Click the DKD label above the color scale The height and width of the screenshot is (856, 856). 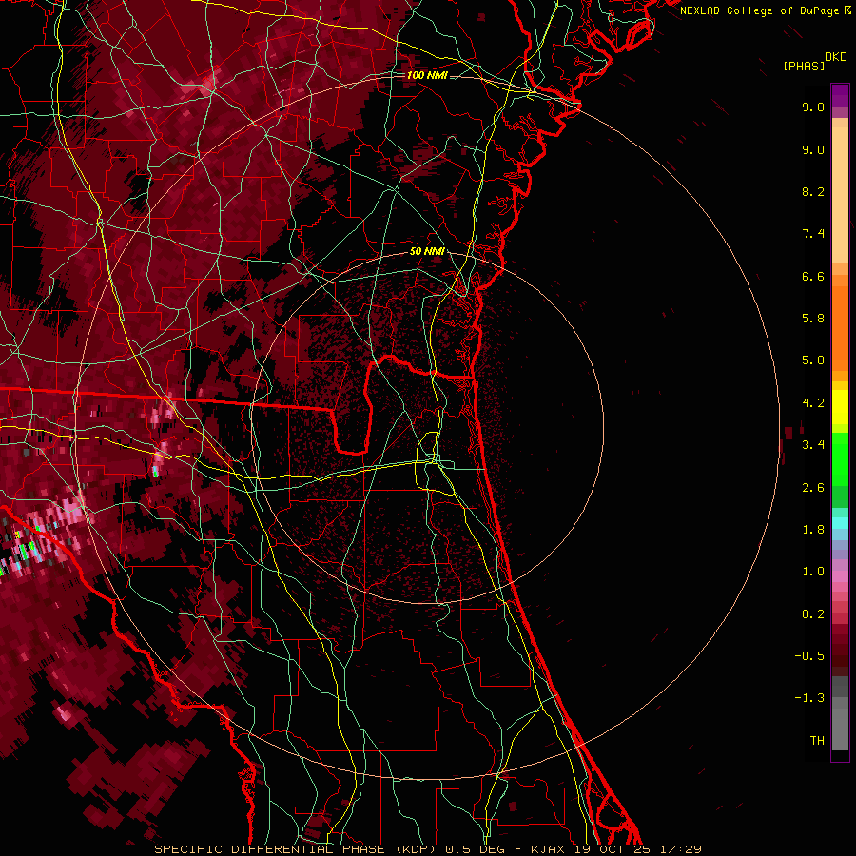(836, 57)
